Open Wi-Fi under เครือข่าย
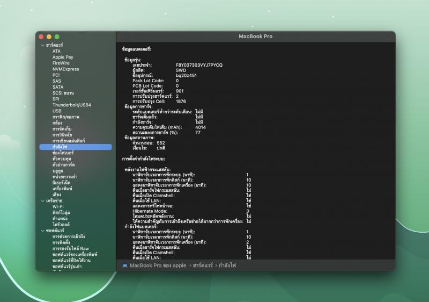This screenshot has height=302, width=429. coord(58,207)
